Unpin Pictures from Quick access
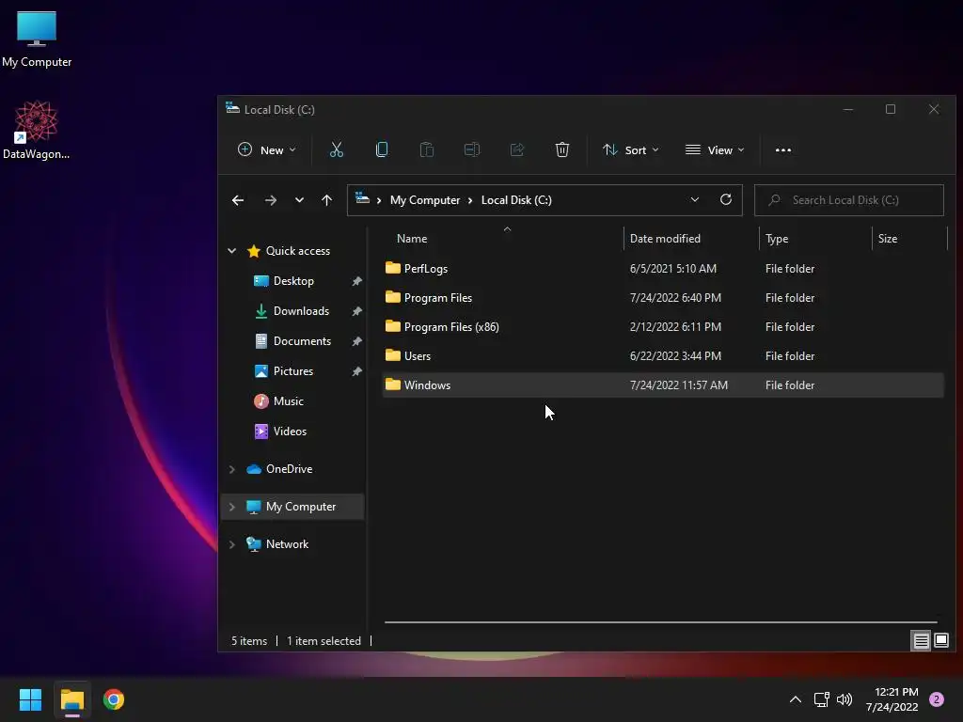The width and height of the screenshot is (963, 722). click(356, 371)
